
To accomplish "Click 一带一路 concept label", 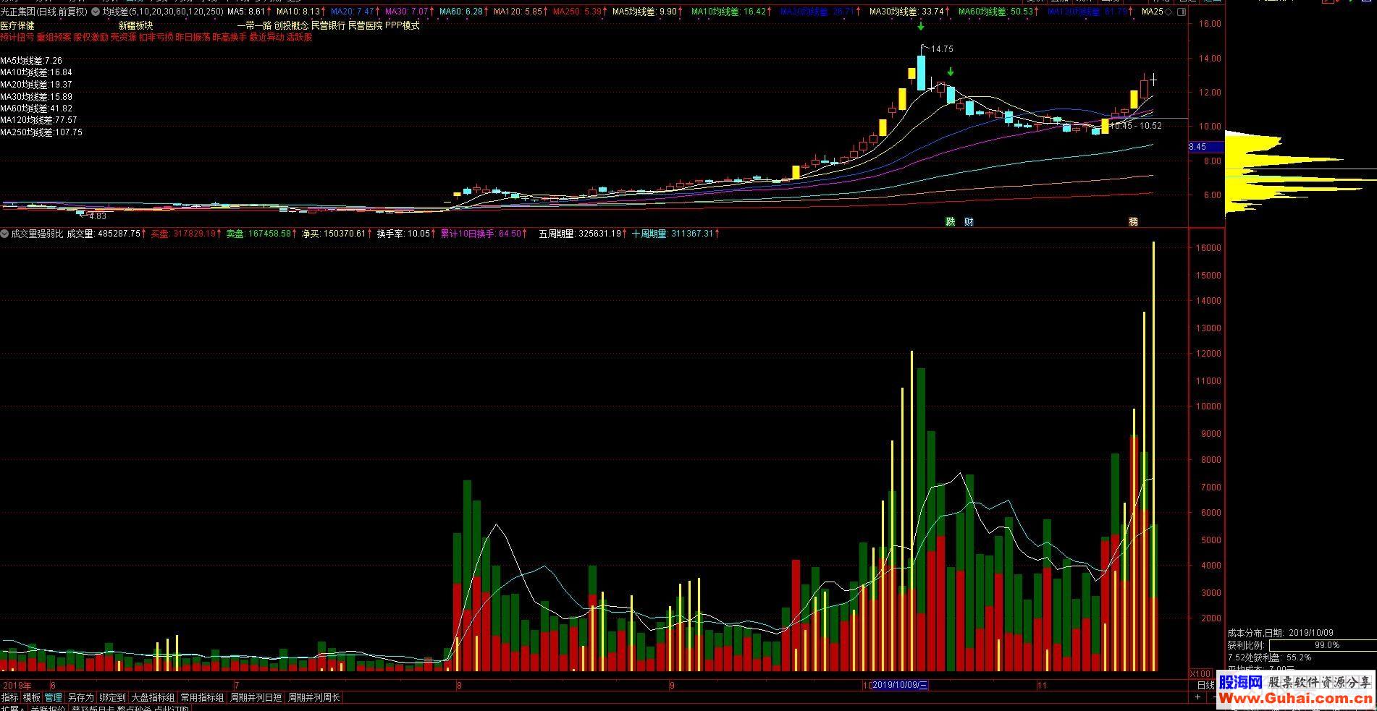I will point(255,25).
